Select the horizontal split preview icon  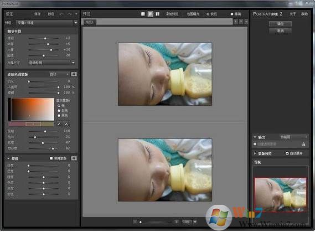coord(150,14)
